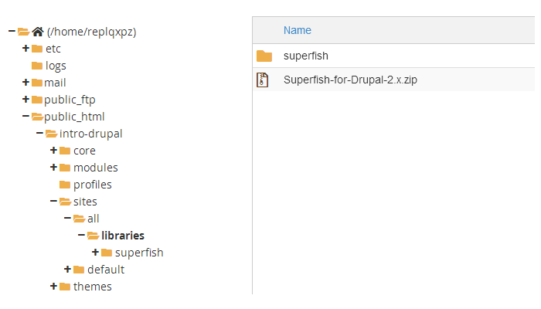Click the mail folder icon
The height and width of the screenshot is (309, 541).
37,83
